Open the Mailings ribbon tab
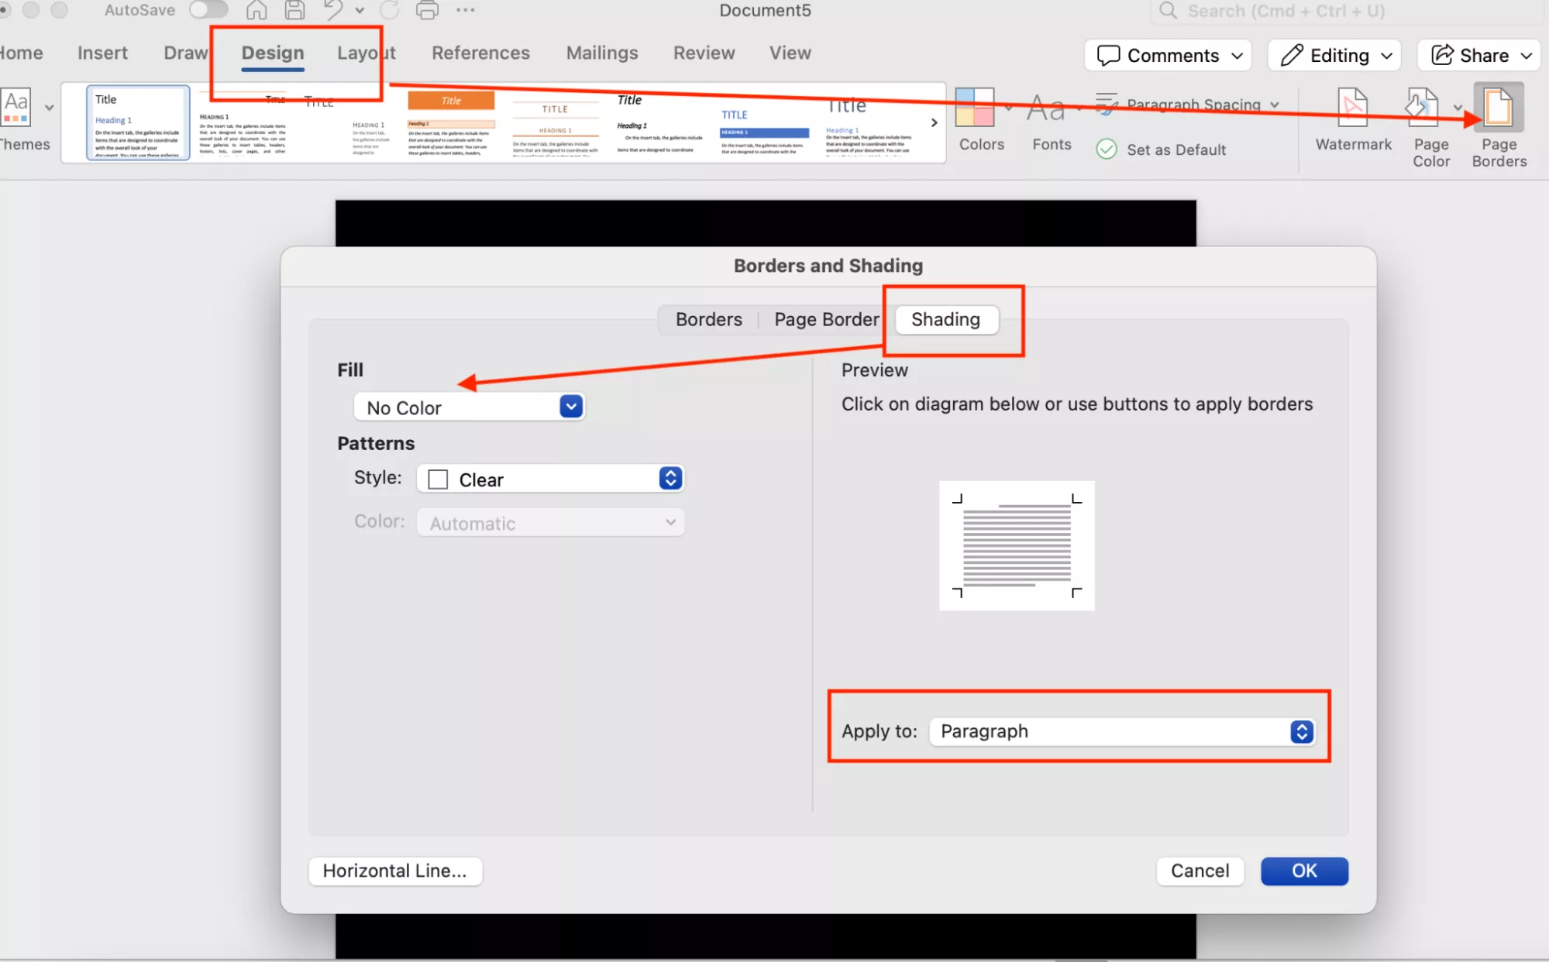This screenshot has width=1549, height=962. coord(601,53)
